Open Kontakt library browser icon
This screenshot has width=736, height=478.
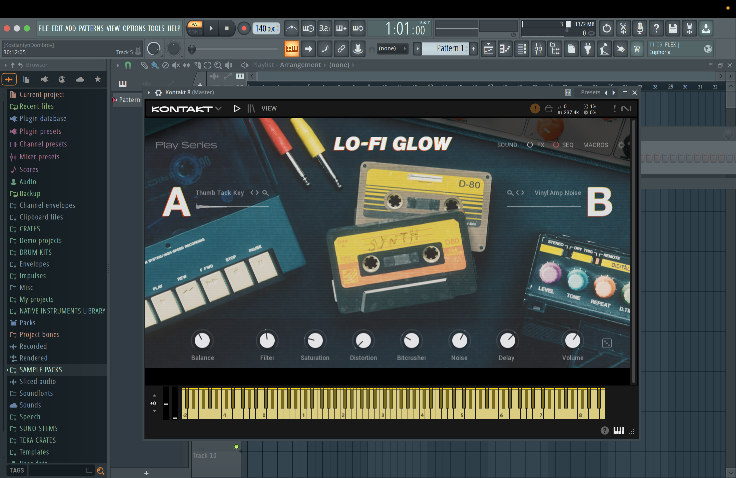[251, 108]
